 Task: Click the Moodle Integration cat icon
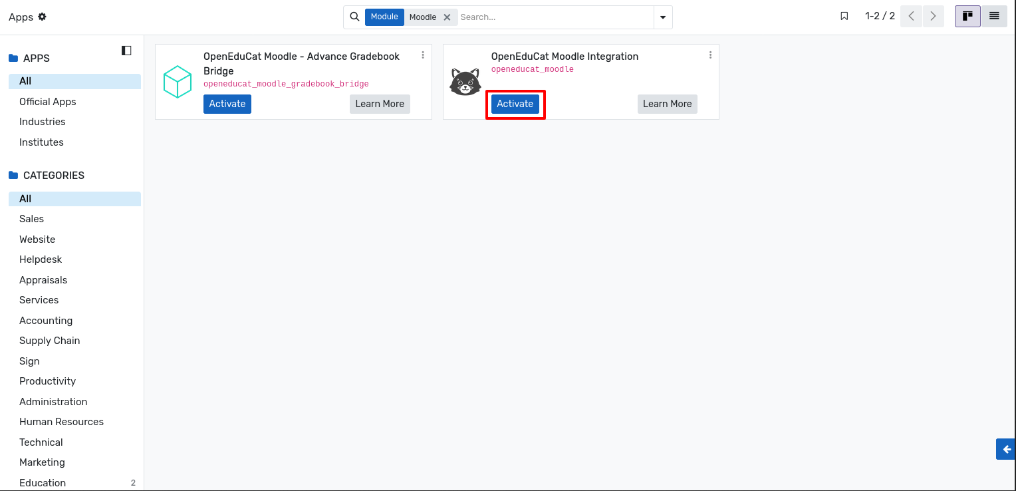click(x=465, y=82)
